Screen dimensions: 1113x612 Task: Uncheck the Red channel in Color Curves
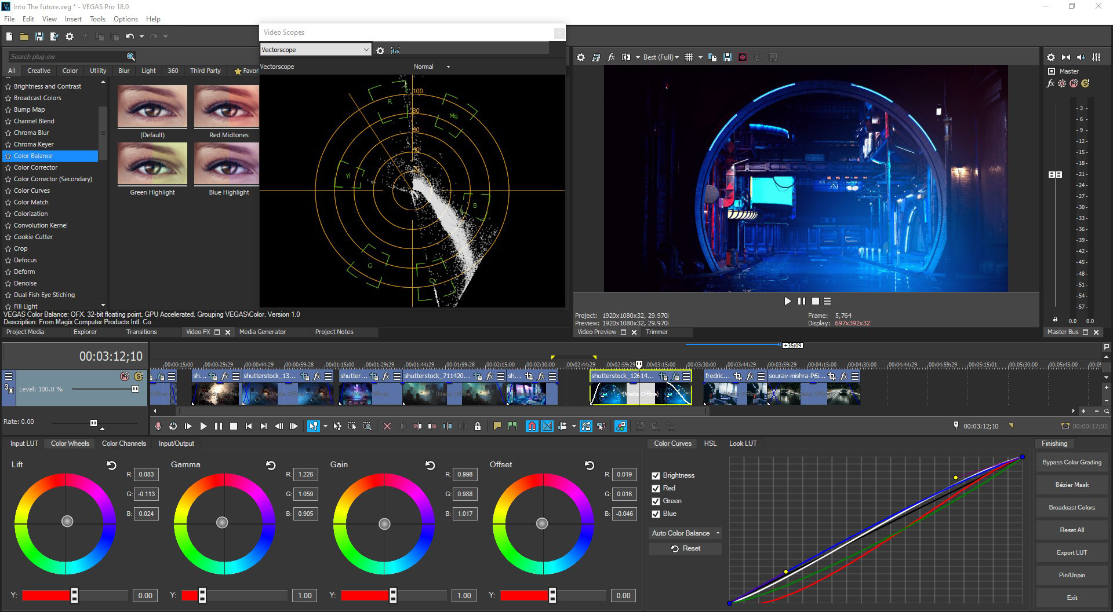click(657, 488)
